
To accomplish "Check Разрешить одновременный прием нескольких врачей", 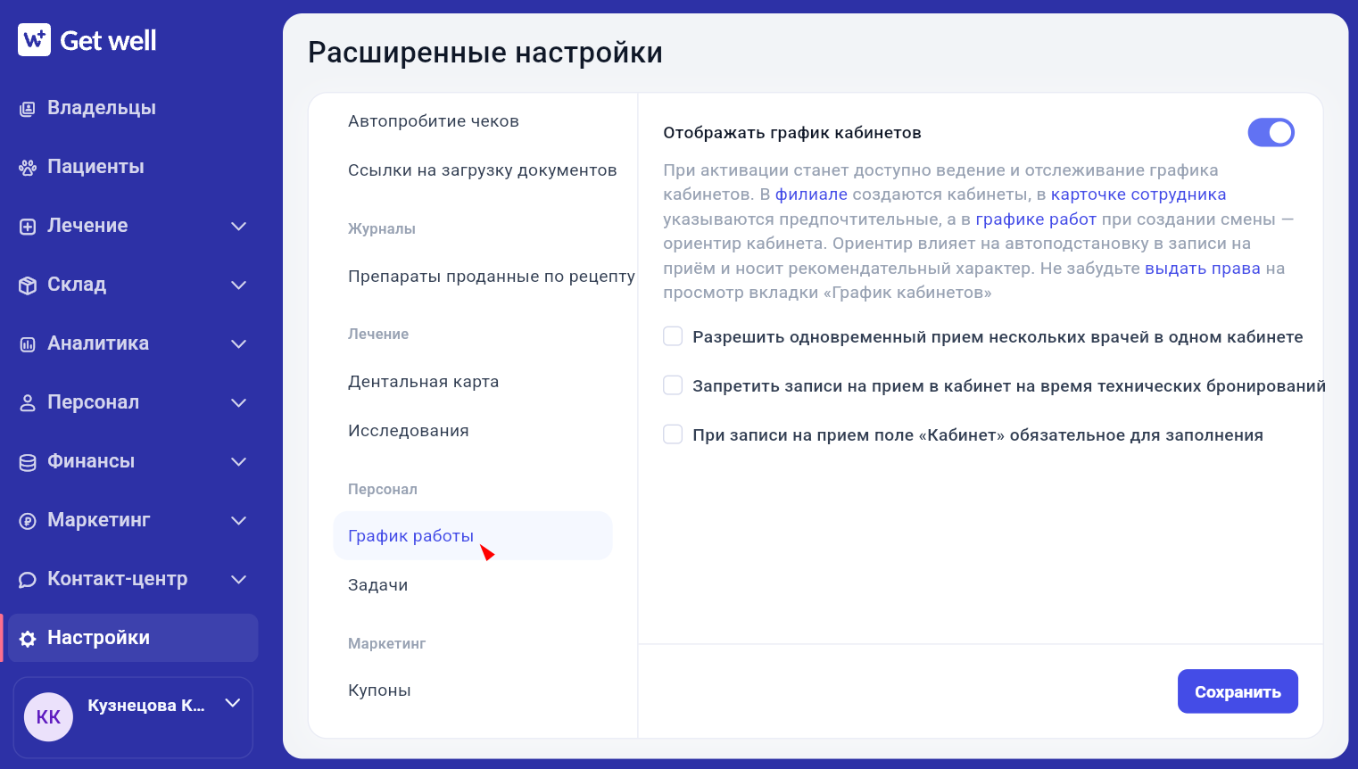I will tap(673, 336).
